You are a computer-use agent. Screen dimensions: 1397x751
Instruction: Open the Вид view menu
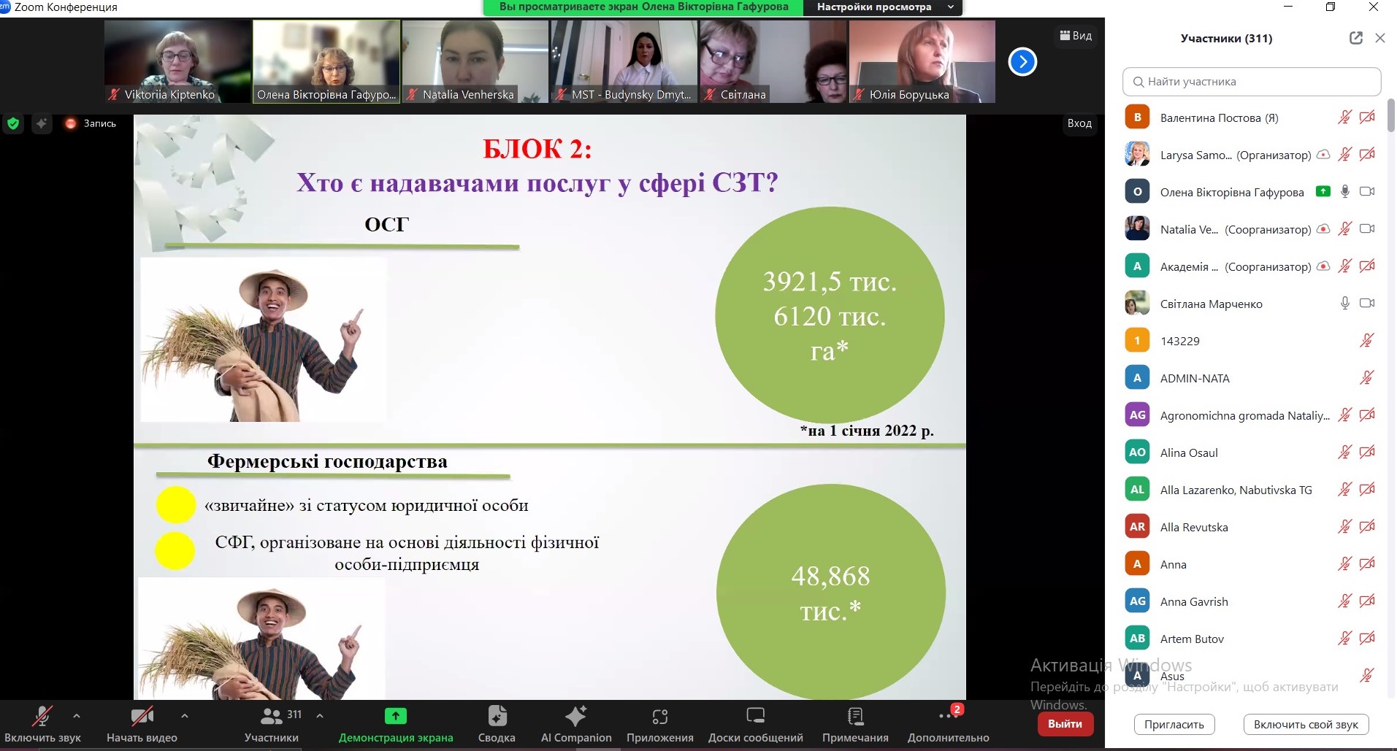(x=1076, y=35)
